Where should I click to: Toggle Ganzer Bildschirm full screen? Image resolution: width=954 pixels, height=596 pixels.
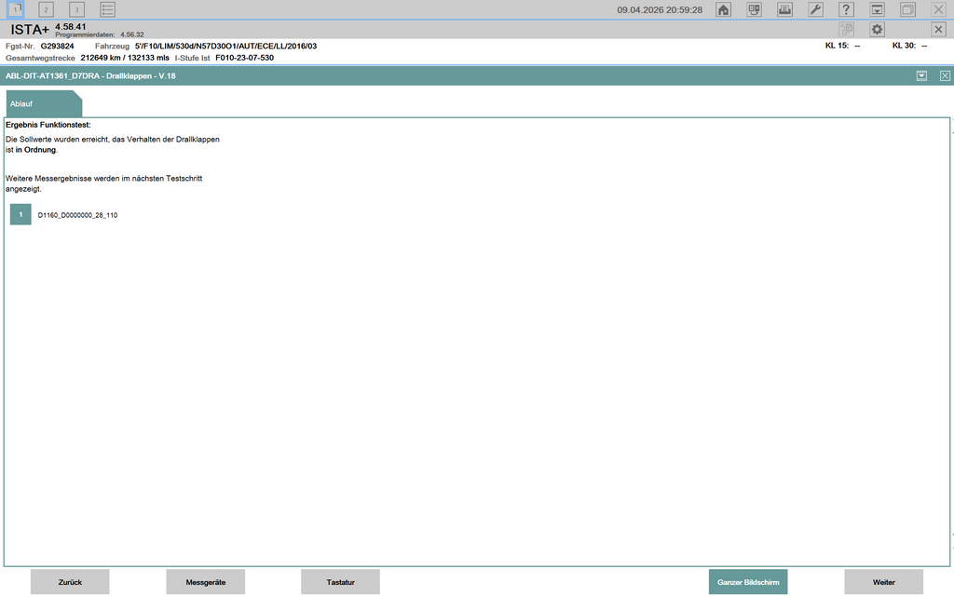pyautogui.click(x=747, y=582)
